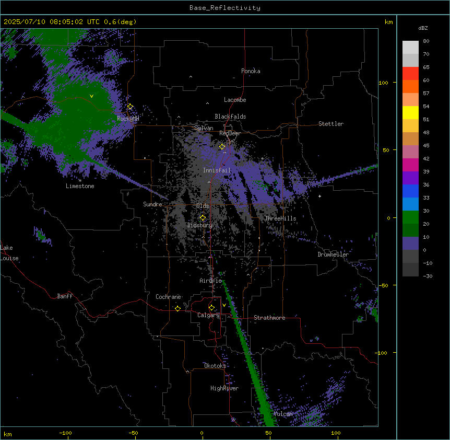Click the light gray 80–70 dBZ swatch
The width and height of the screenshot is (450, 440).
pos(410,48)
